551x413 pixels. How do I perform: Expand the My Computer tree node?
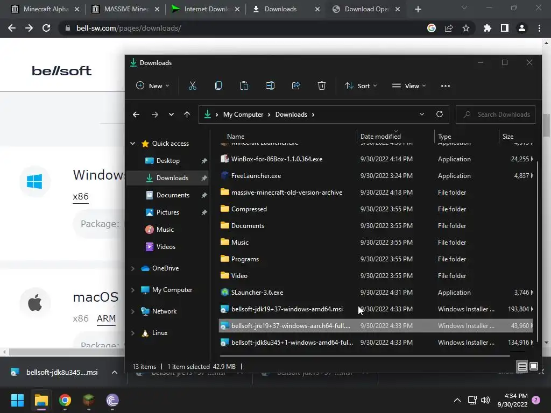pos(133,290)
